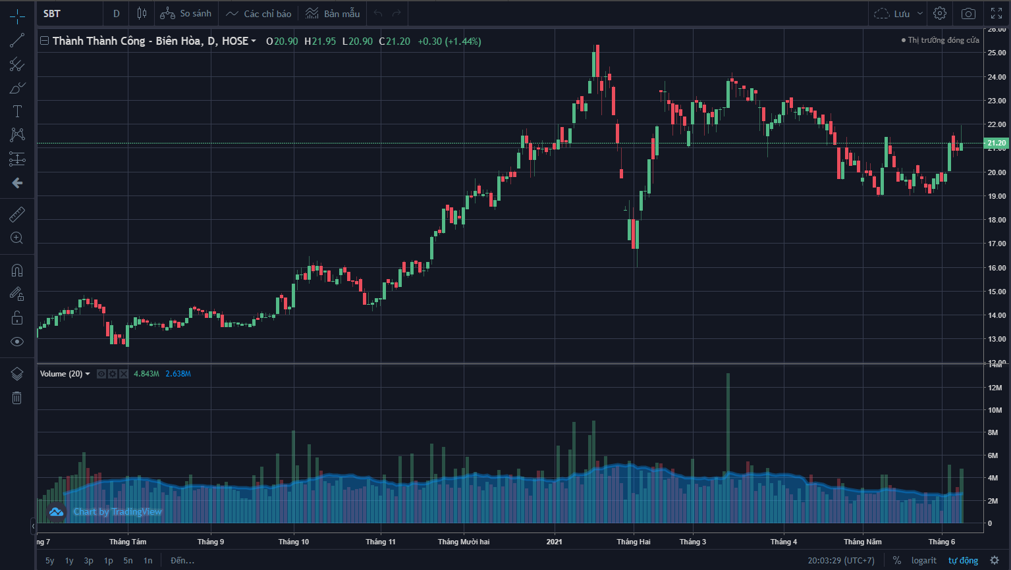The image size is (1011, 570).
Task: Toggle Magnet mode on
Action: (17, 271)
